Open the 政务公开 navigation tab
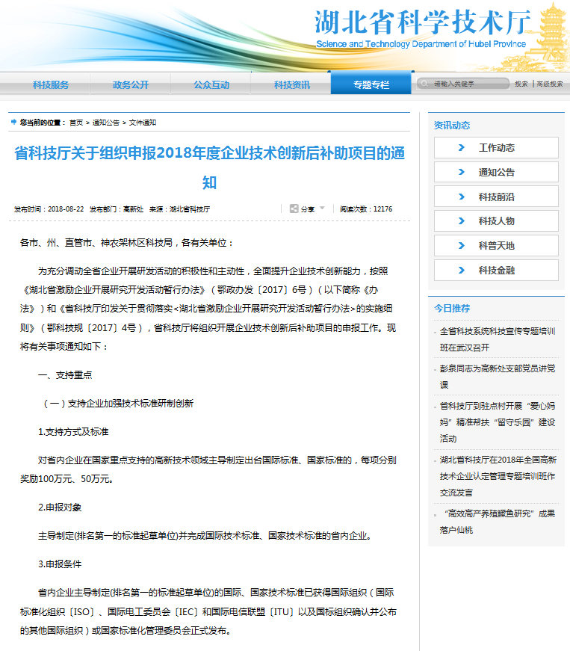Viewport: 570px width, 651px height. tap(131, 84)
